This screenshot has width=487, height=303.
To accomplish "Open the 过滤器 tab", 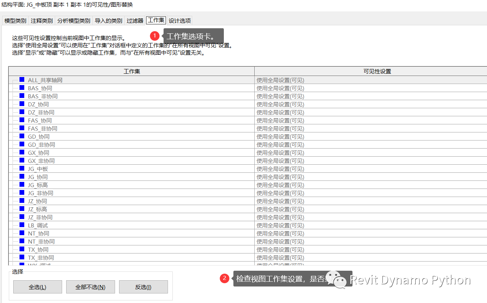I will tap(135, 21).
